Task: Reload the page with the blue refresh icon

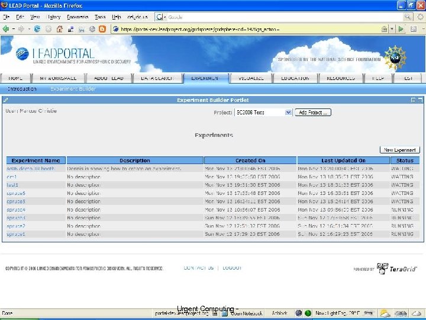Action: (x=37, y=29)
